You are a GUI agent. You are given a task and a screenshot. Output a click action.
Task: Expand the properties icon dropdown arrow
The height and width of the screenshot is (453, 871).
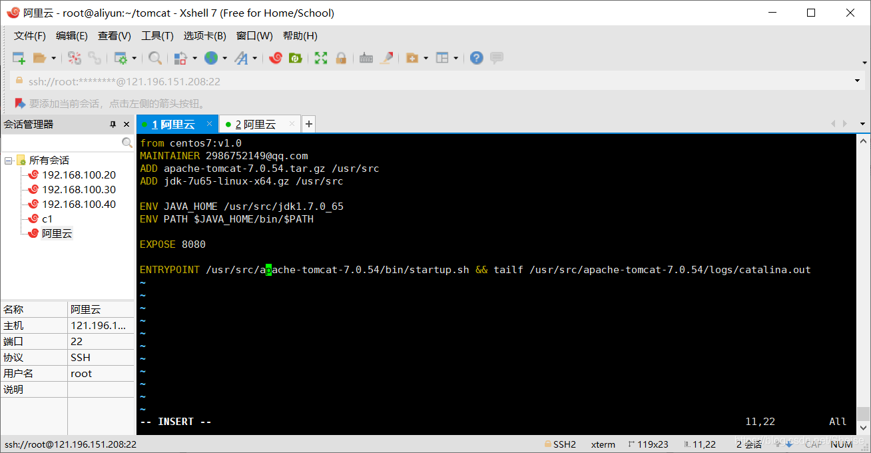pyautogui.click(x=134, y=58)
